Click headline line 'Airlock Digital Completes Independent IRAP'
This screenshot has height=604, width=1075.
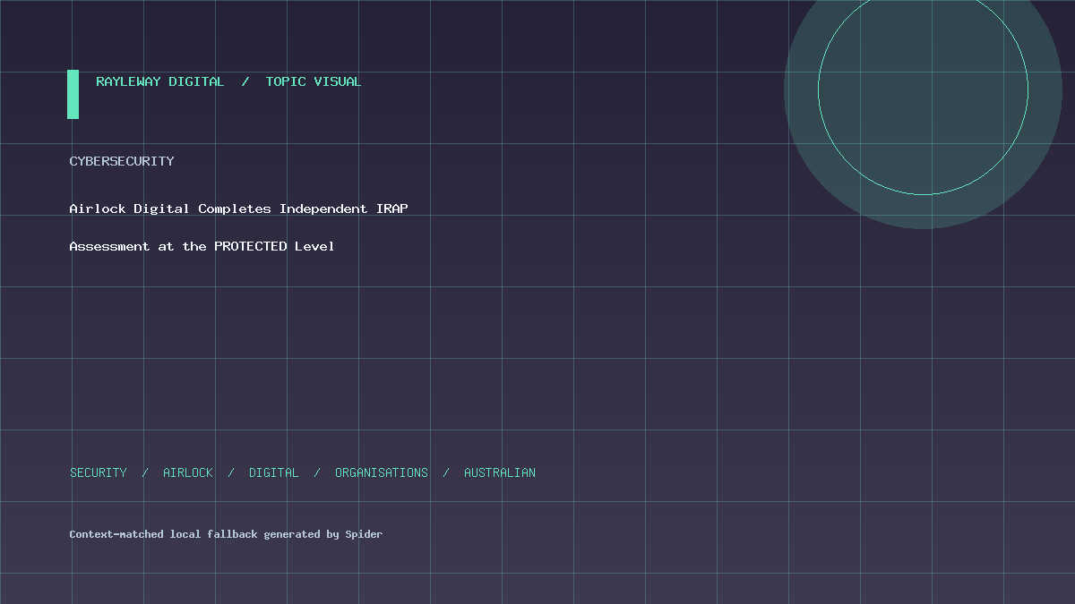[x=238, y=208]
